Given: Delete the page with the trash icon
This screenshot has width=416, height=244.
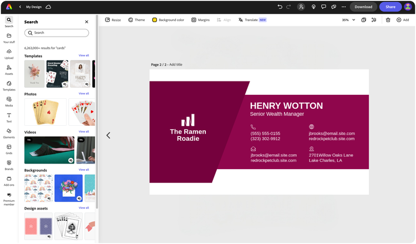Looking at the screenshot, I should [x=388, y=20].
